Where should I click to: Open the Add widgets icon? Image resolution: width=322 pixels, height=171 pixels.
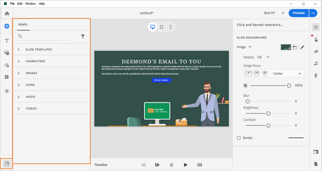[x=7, y=77]
